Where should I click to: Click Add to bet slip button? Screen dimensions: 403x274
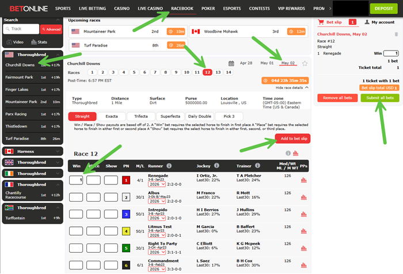(292, 138)
